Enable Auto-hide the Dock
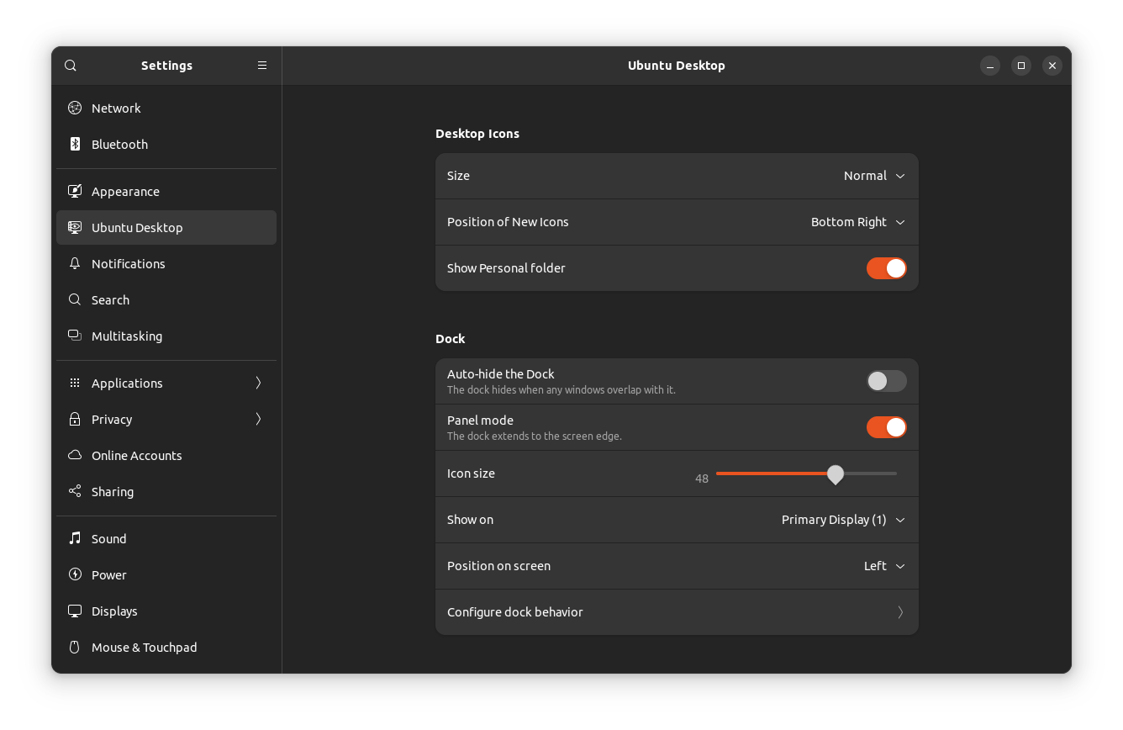 [x=887, y=381]
